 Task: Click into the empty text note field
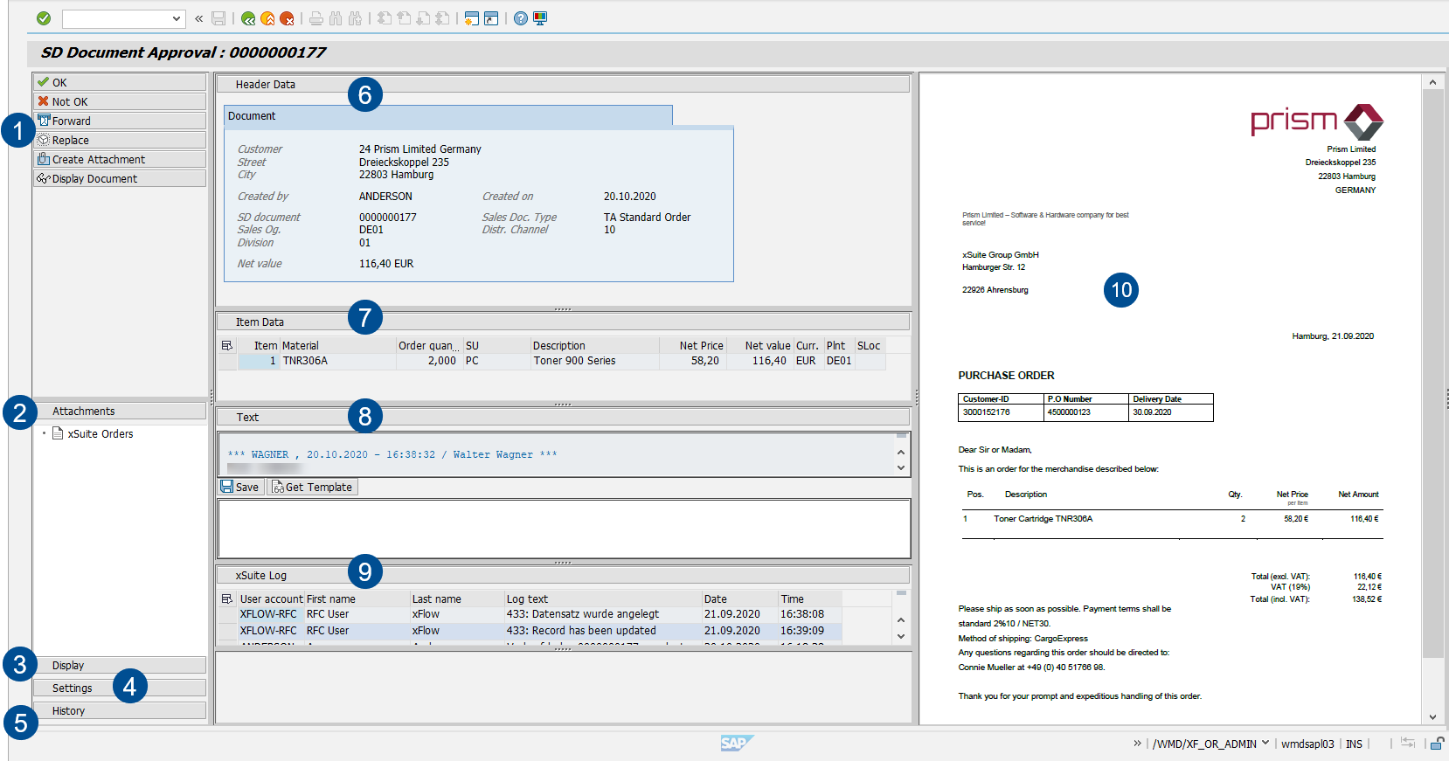tap(564, 529)
